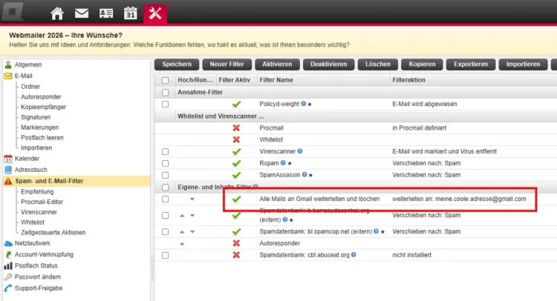Check the cbl.abuseat.org row checkbox
This screenshot has height=301, width=557.
pyautogui.click(x=165, y=255)
